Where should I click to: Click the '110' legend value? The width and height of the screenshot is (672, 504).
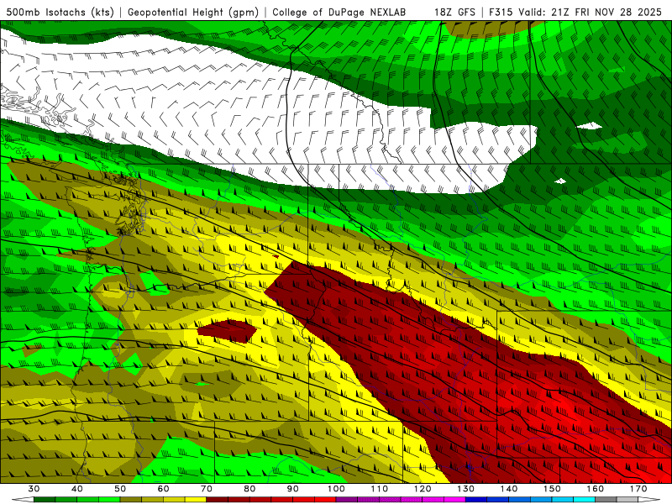point(380,489)
